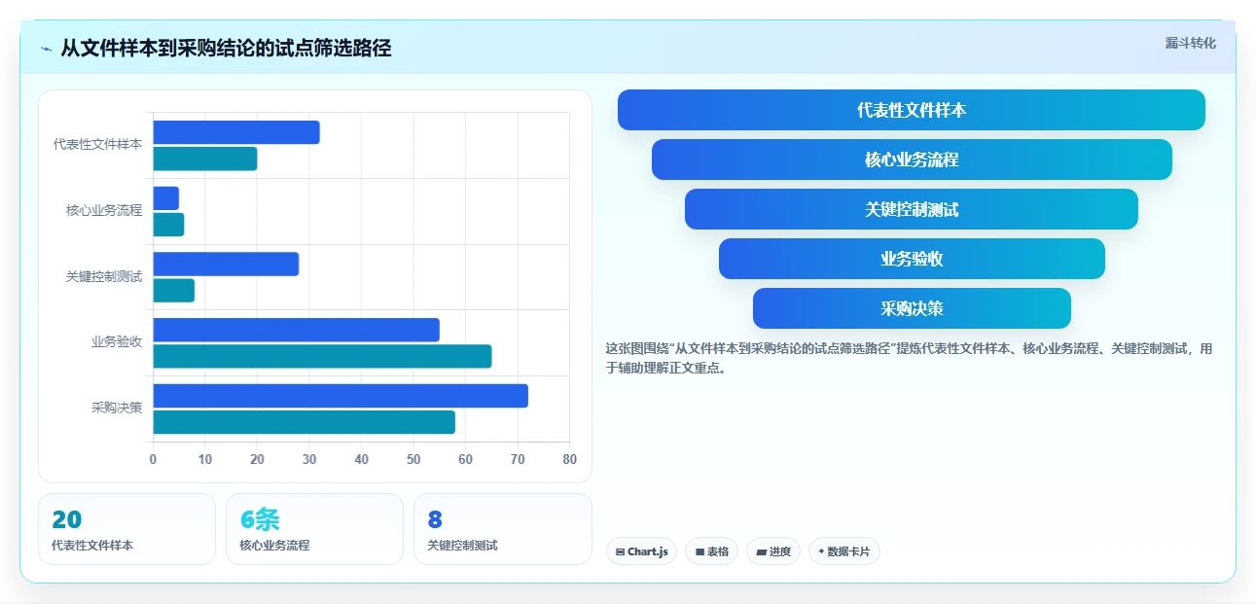Image resolution: width=1256 pixels, height=604 pixels.
Task: Click the y-axis label 代表性文件样本
Action: [98, 144]
